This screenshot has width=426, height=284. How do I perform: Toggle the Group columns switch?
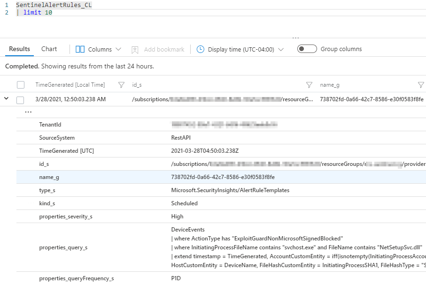[307, 49]
